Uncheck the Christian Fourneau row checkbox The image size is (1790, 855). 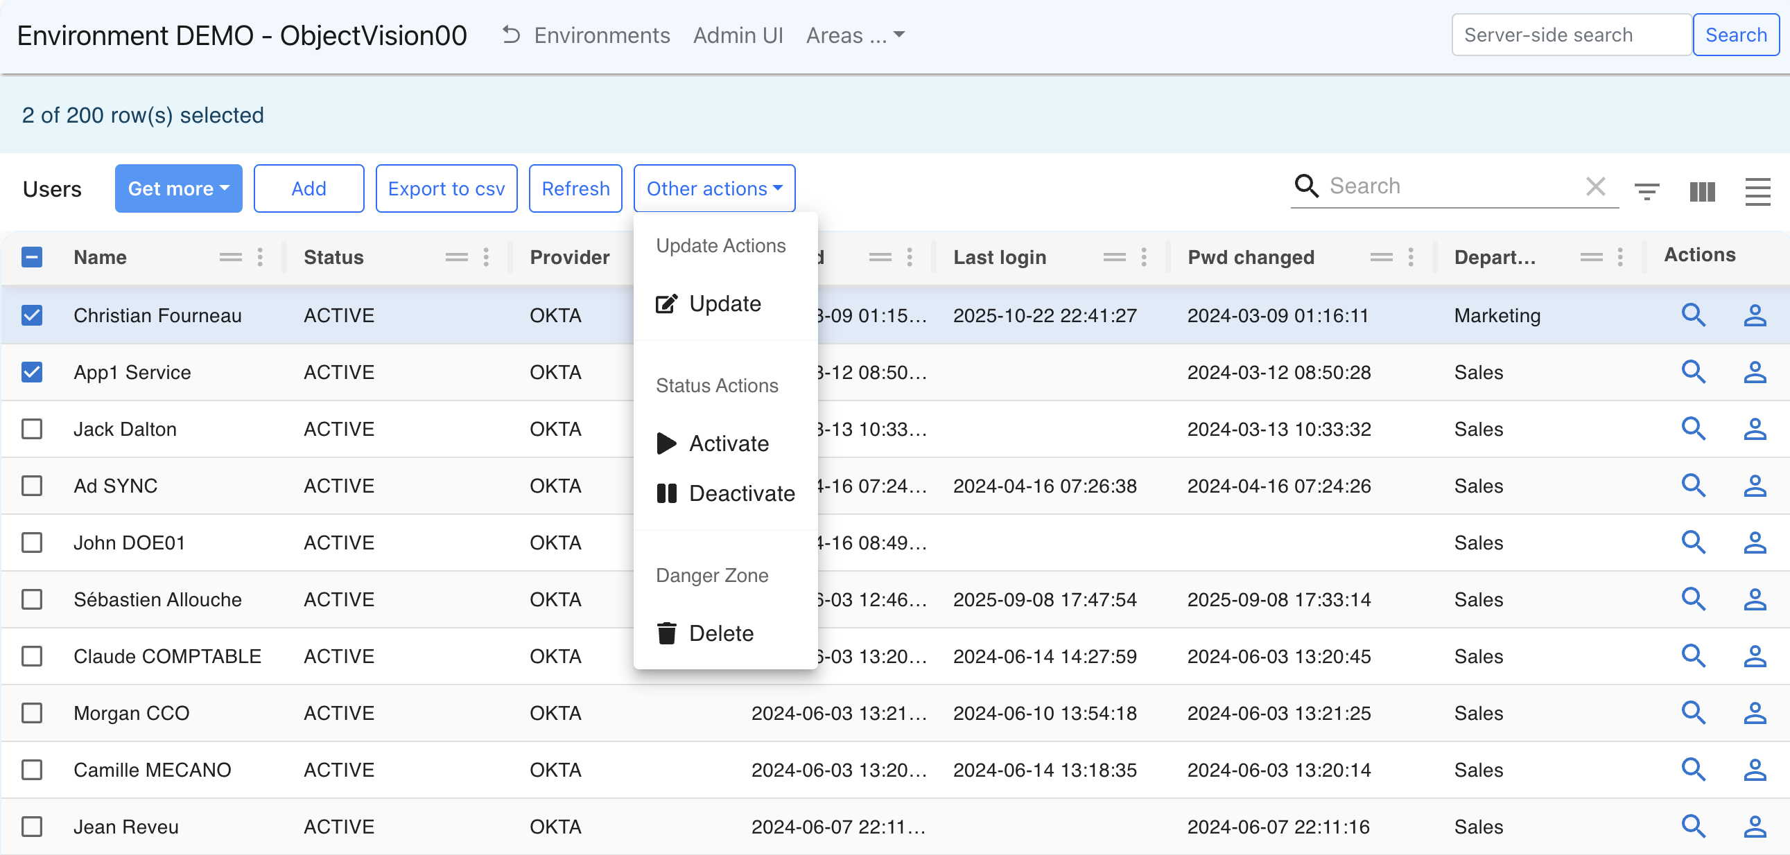click(x=32, y=315)
